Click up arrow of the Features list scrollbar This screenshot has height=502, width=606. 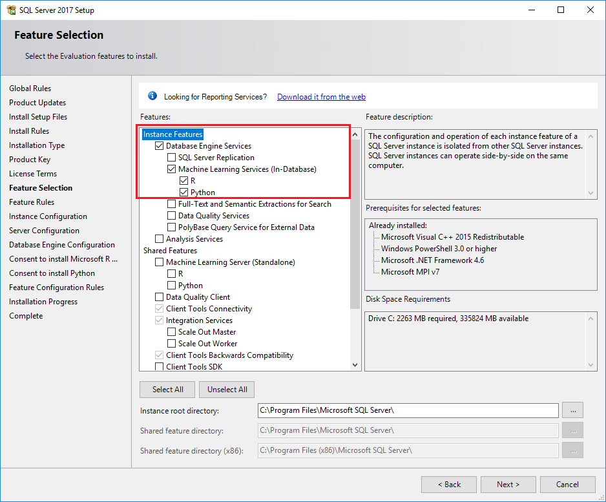pyautogui.click(x=355, y=134)
